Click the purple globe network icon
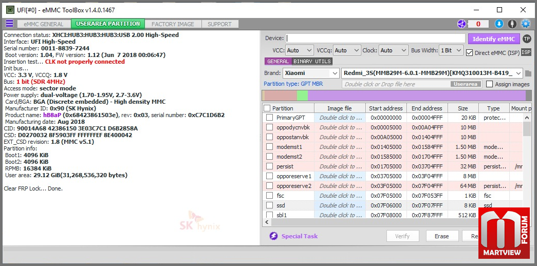This screenshot has width=537, height=266. pyautogui.click(x=461, y=24)
